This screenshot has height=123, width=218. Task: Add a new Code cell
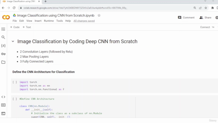tap(15, 27)
